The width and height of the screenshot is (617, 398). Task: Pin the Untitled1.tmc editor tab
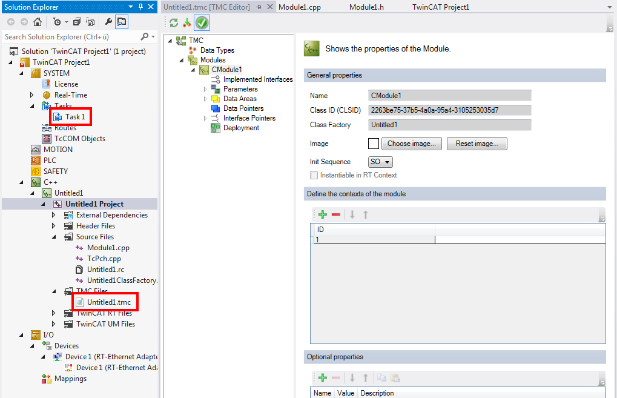259,7
